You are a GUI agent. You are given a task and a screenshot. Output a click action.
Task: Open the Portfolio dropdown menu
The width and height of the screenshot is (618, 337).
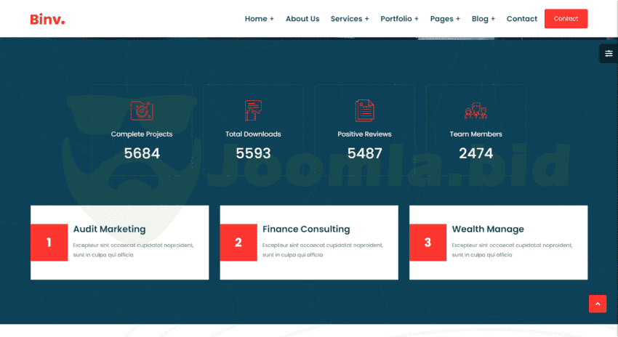click(399, 19)
